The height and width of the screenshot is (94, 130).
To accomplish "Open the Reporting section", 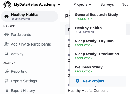I will click(x=19, y=71).
